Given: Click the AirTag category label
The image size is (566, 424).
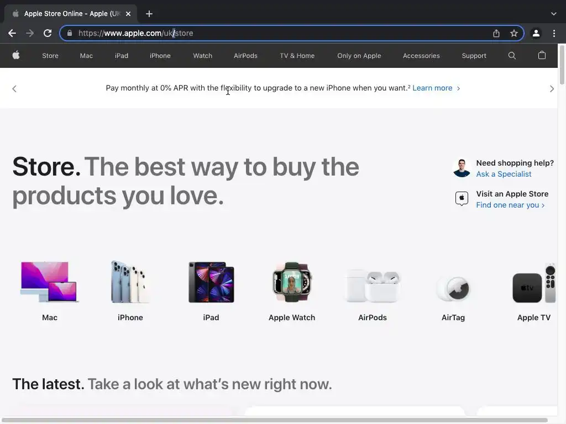Looking at the screenshot, I should pyautogui.click(x=453, y=317).
